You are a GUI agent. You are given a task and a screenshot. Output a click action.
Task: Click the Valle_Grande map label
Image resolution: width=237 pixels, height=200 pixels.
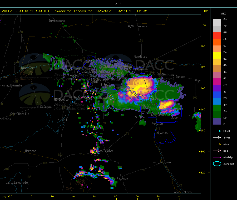pos(78,97)
